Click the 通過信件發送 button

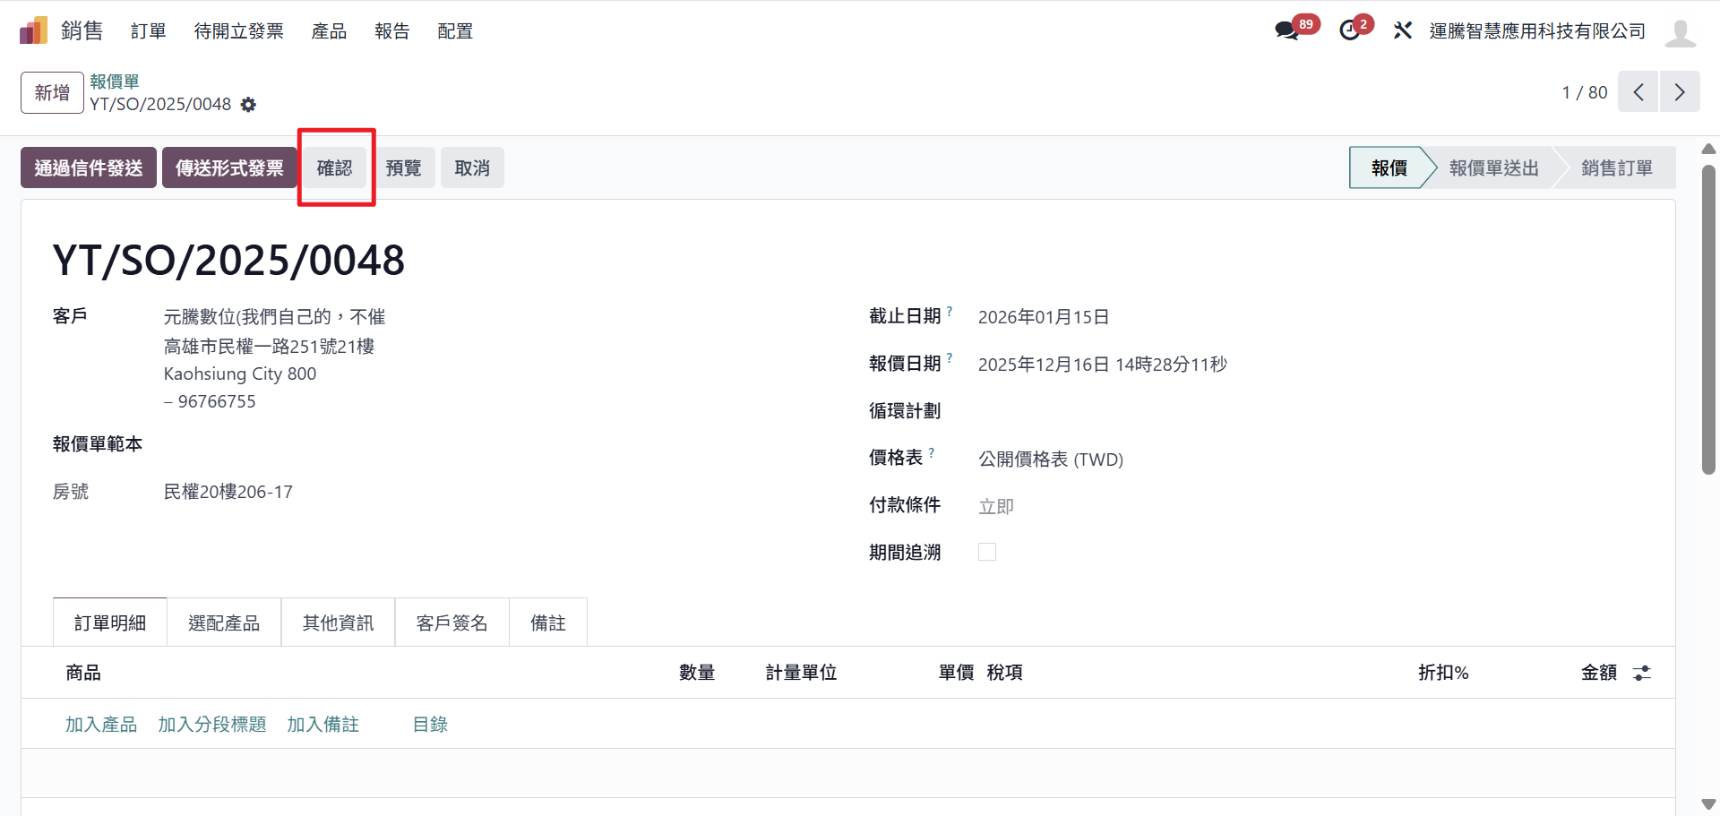click(89, 167)
